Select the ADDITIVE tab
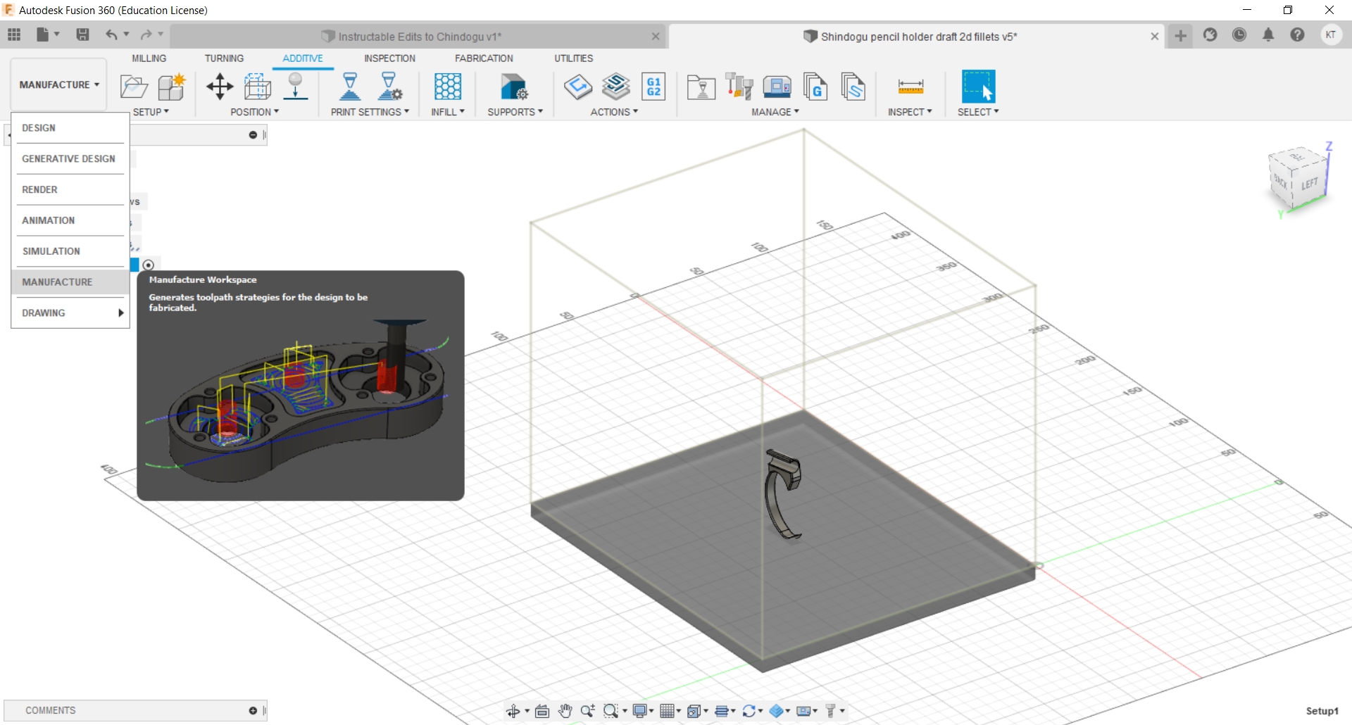Viewport: 1352px width, 725px height. point(303,58)
